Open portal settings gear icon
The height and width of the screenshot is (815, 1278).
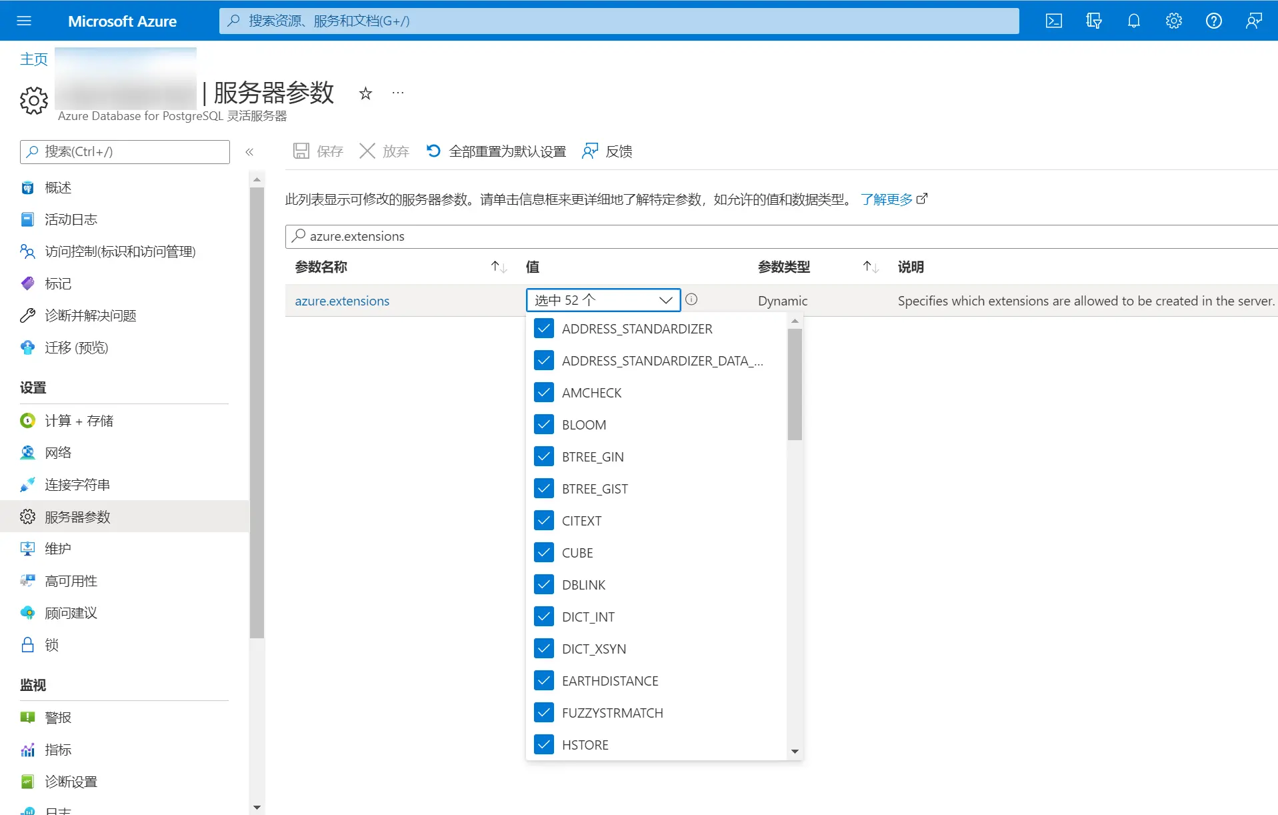pos(1174,21)
